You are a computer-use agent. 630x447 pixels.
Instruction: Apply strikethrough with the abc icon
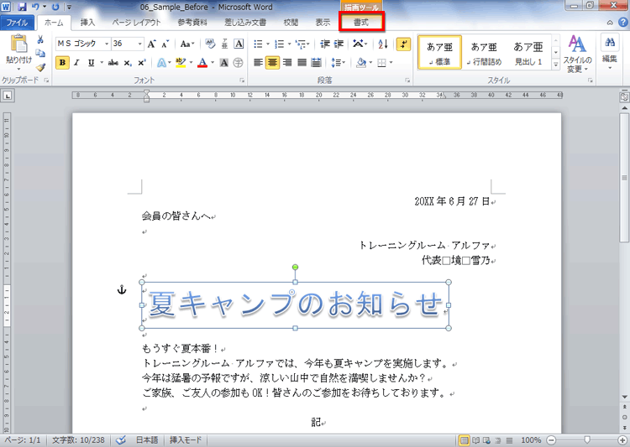click(x=113, y=63)
